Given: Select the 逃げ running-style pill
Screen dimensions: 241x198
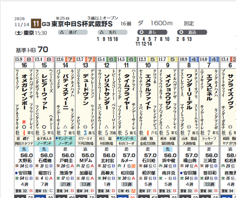Looking at the screenshot, I should click(73, 32).
